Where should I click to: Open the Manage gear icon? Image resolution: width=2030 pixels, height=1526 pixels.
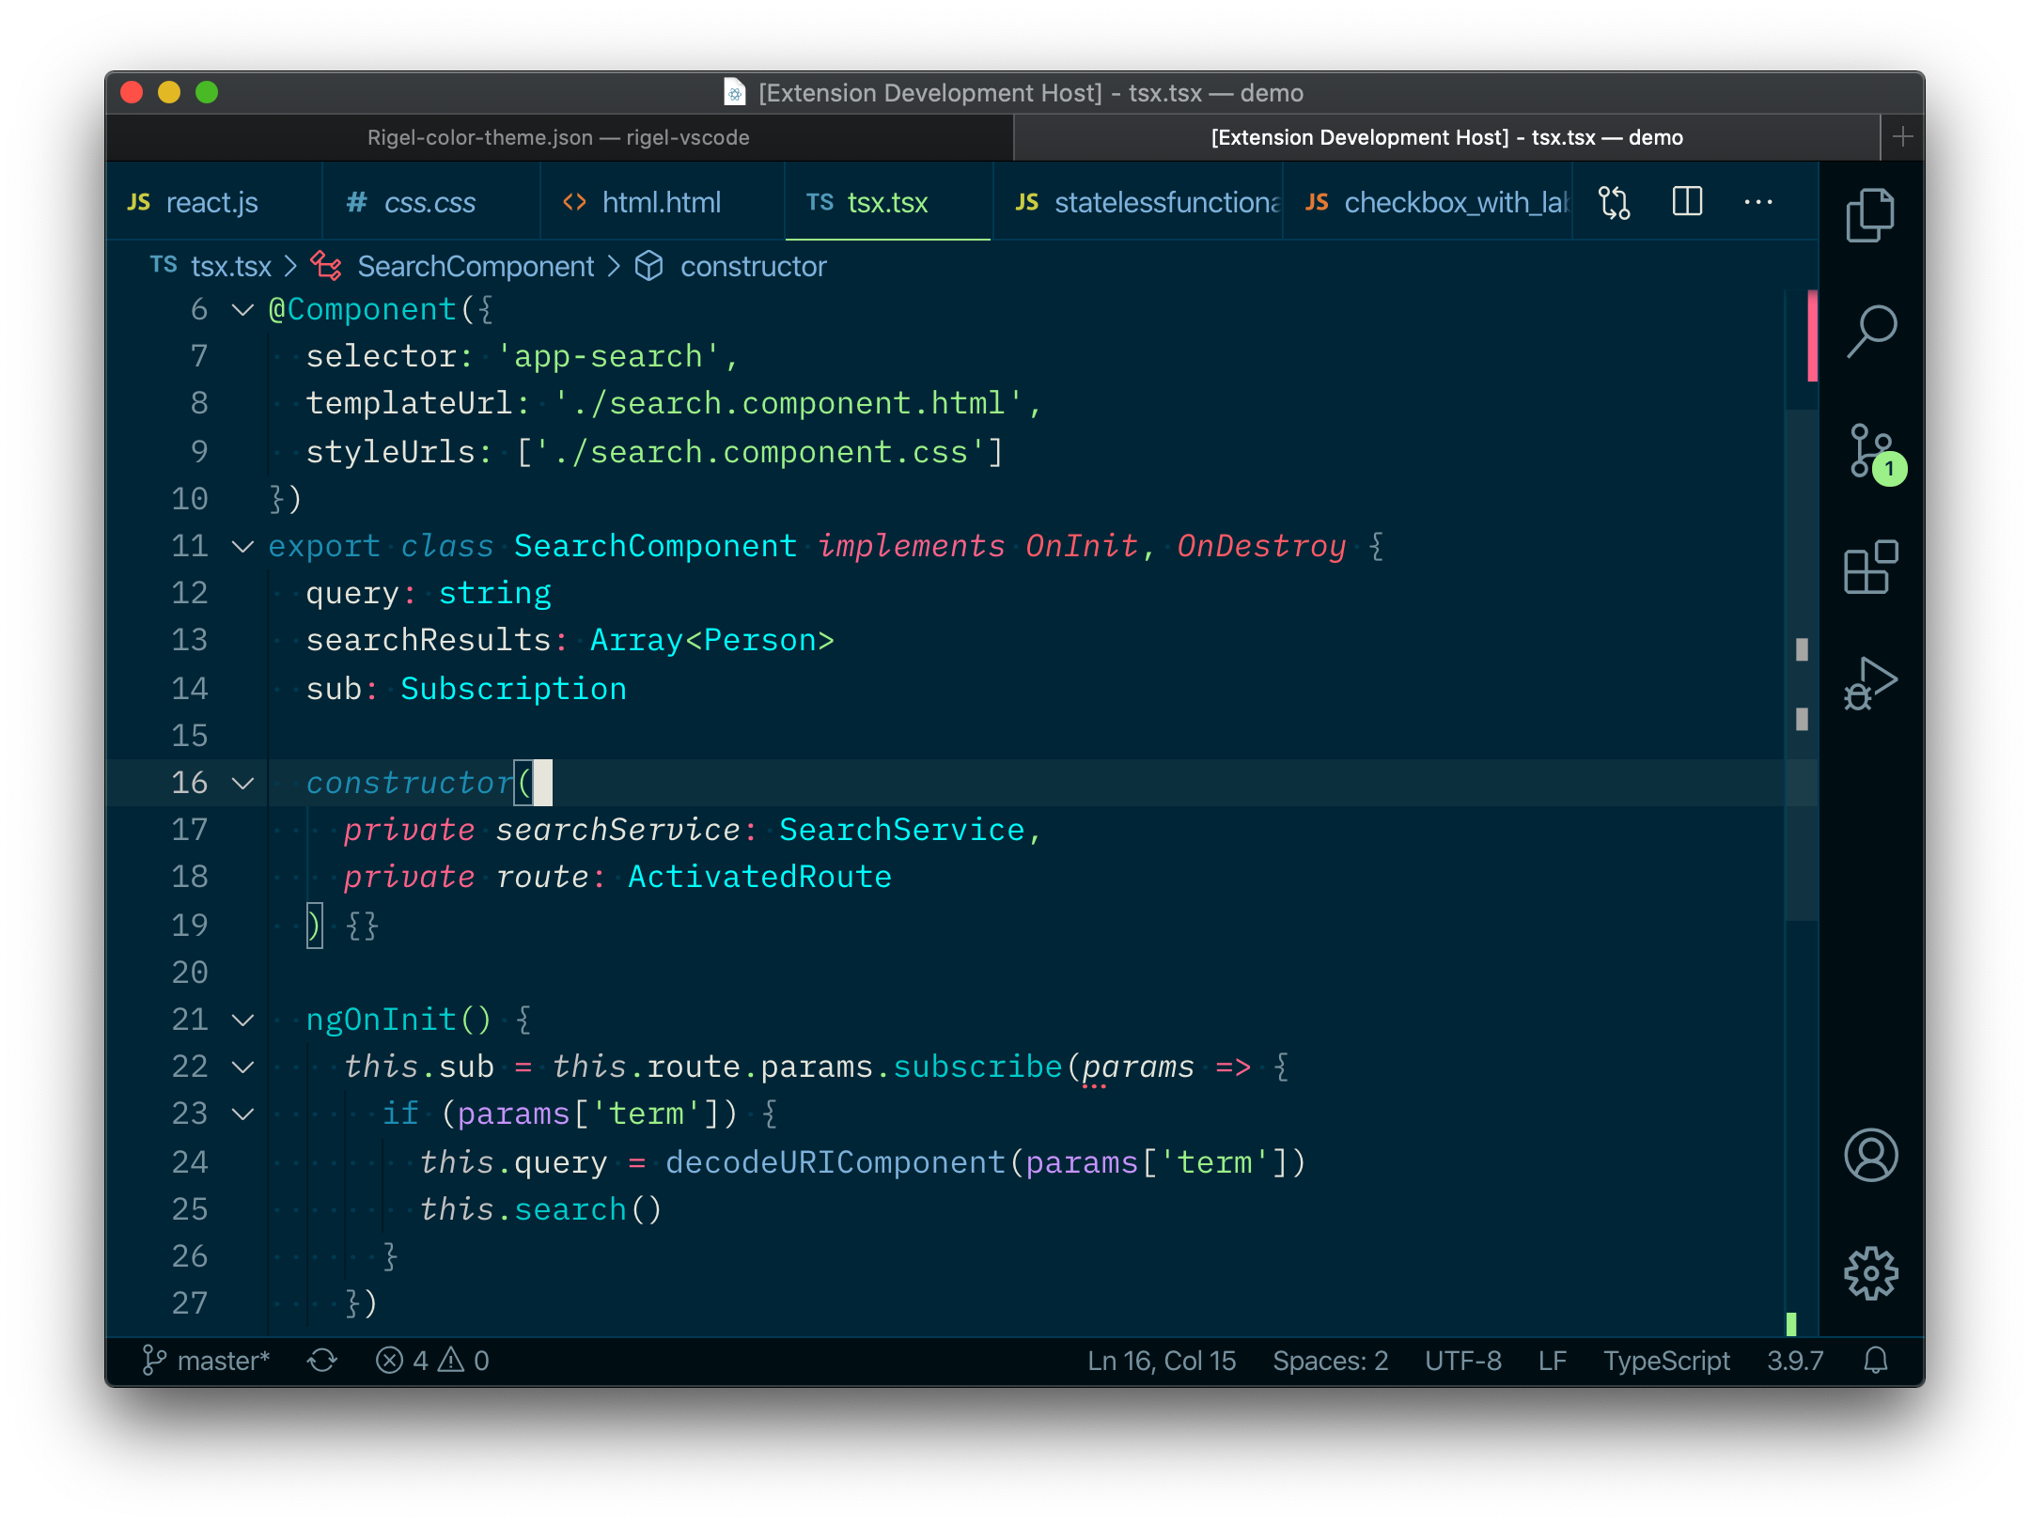coord(1870,1273)
